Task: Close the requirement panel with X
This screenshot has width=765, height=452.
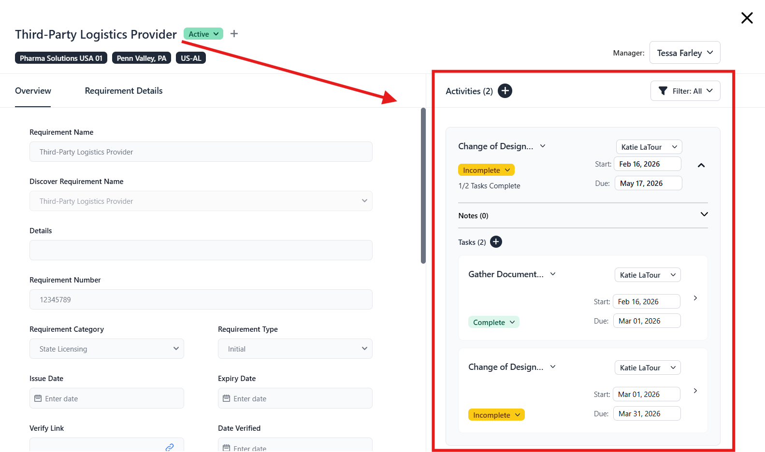Action: (747, 18)
